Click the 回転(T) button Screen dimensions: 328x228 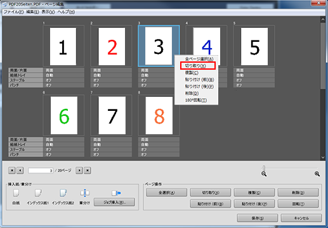[x=298, y=204]
